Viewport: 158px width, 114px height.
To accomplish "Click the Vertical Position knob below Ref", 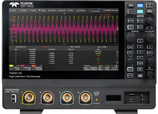I will 131,60.
